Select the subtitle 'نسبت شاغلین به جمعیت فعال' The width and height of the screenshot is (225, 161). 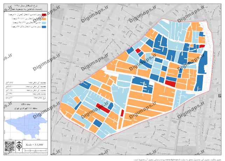click(x=26, y=9)
